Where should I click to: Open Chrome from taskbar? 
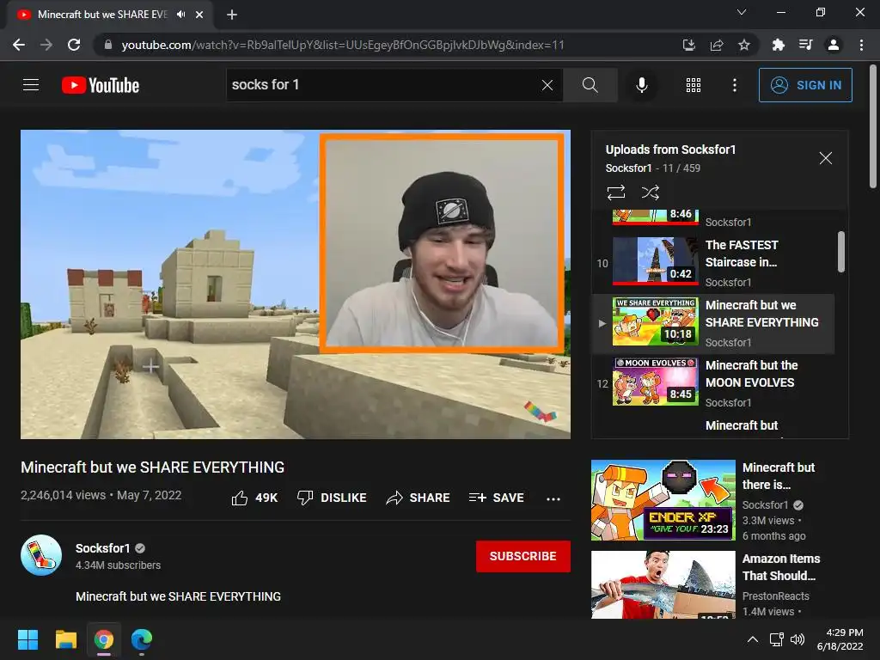(104, 639)
